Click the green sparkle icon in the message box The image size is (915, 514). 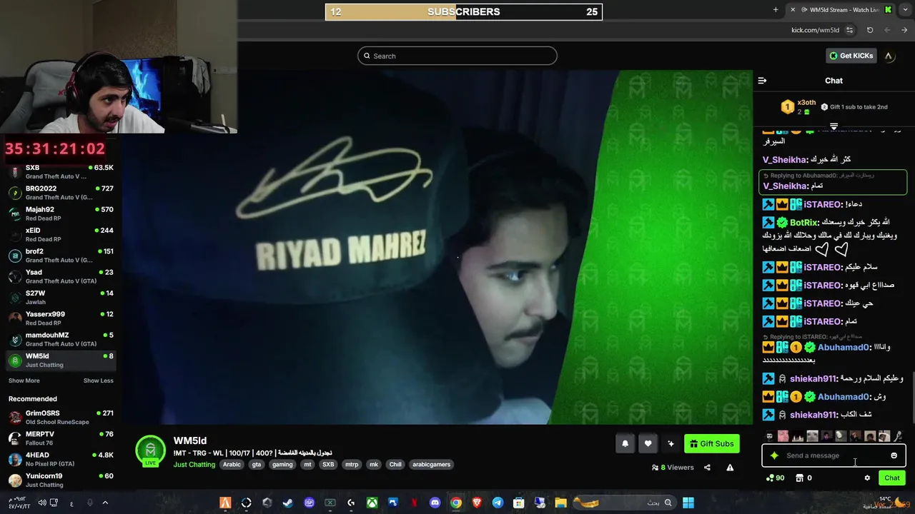[x=774, y=455]
